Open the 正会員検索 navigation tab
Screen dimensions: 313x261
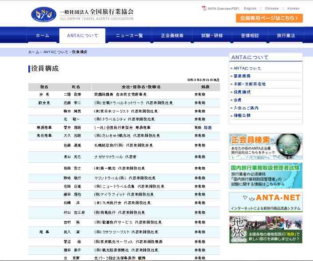172,35
